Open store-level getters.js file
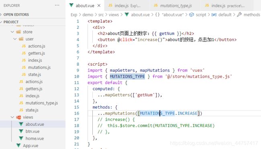 34,89
